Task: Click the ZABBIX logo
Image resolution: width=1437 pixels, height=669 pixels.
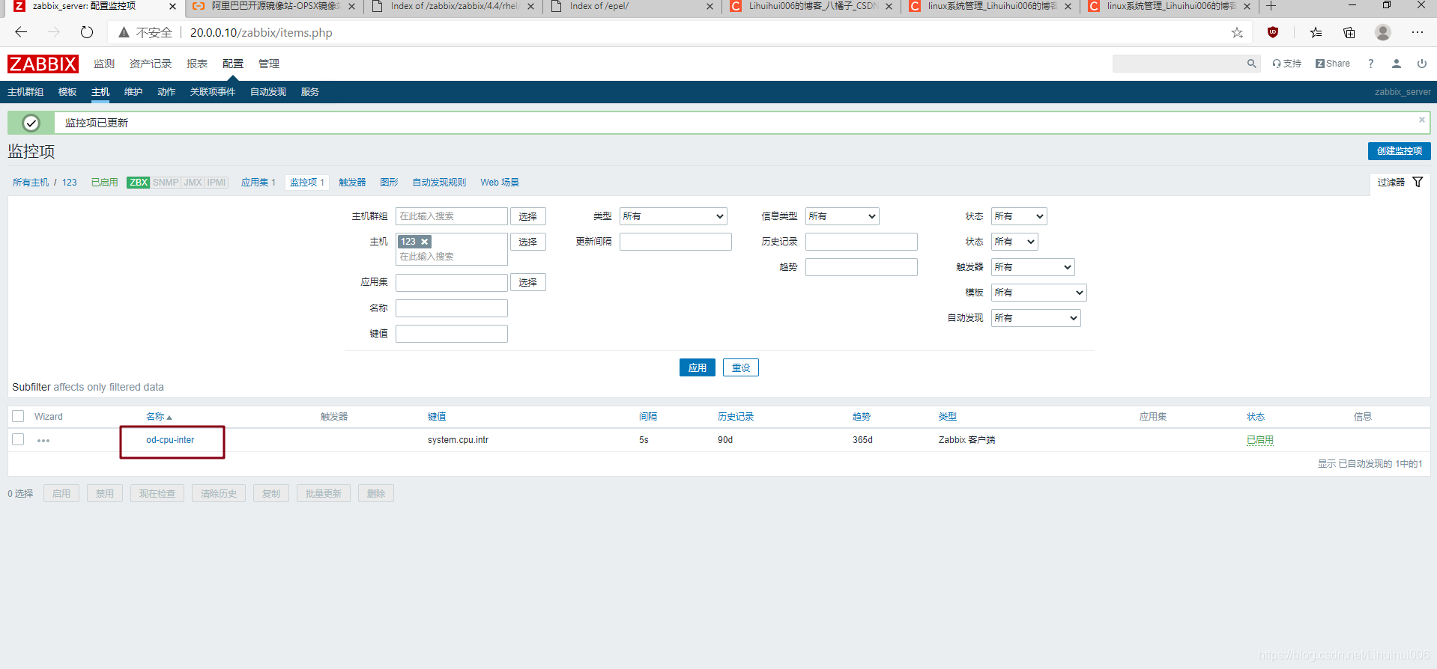Action: point(43,64)
